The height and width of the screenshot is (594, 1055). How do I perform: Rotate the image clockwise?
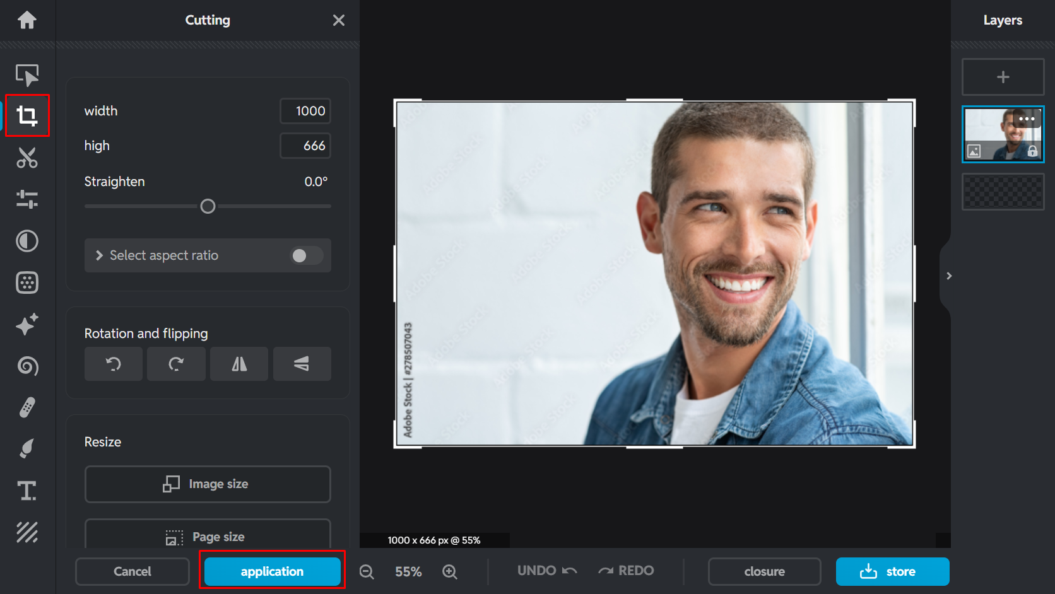(176, 364)
